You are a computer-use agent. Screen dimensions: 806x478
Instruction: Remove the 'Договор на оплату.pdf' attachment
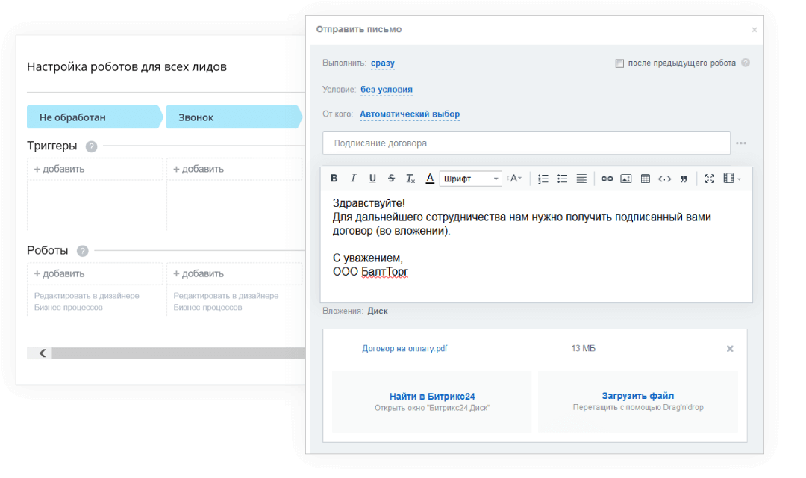730,349
